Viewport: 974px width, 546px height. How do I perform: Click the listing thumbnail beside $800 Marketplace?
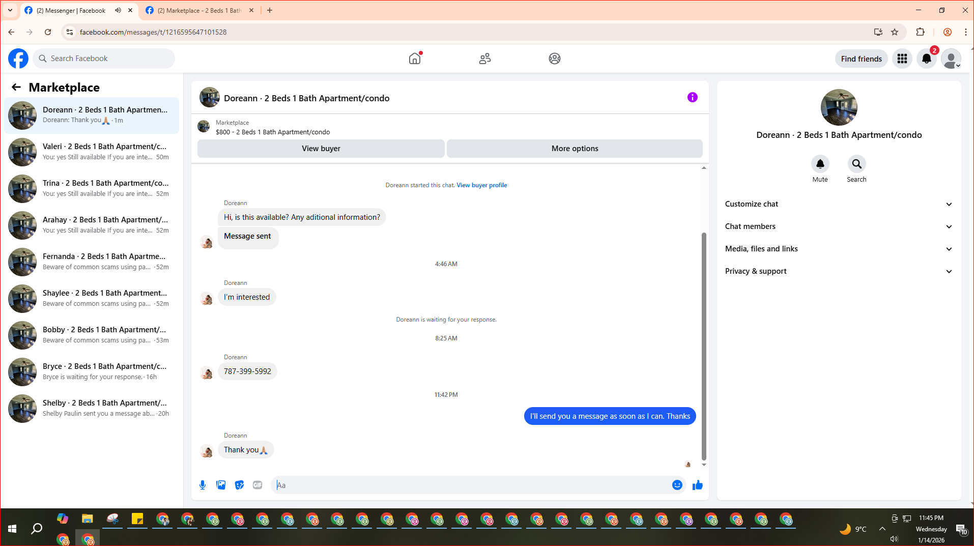tap(204, 126)
